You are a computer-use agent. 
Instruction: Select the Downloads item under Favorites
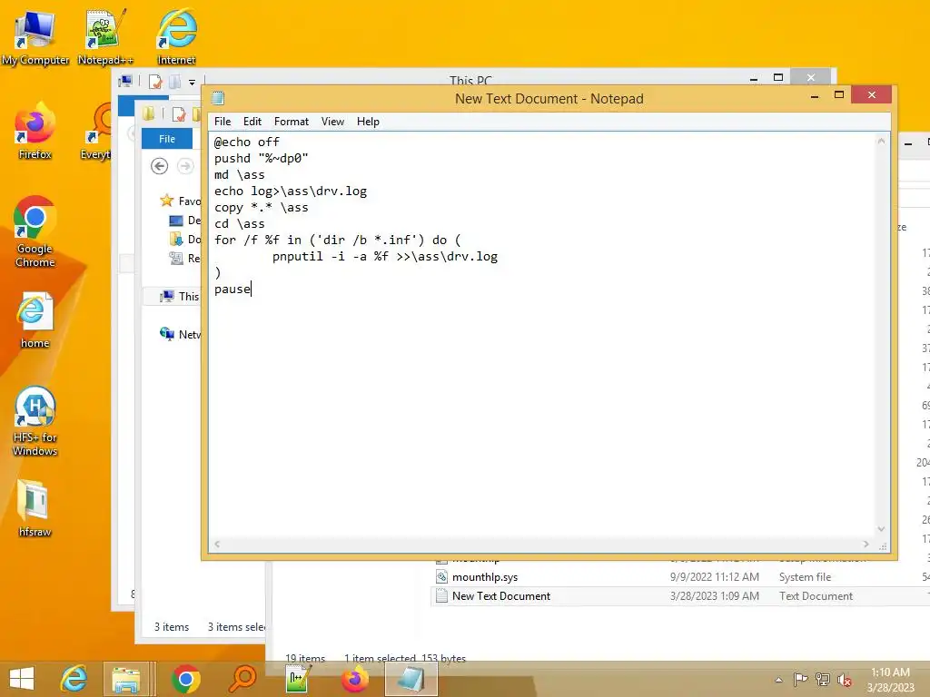point(185,240)
